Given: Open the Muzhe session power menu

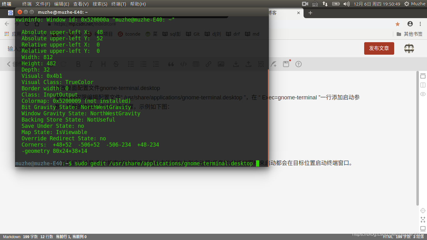Looking at the screenshot, I should pos(415,4).
